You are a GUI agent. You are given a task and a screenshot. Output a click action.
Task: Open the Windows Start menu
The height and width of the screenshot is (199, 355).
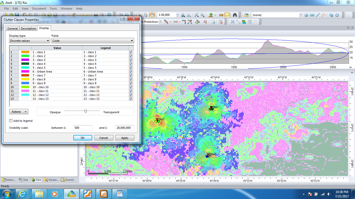tap(6, 194)
